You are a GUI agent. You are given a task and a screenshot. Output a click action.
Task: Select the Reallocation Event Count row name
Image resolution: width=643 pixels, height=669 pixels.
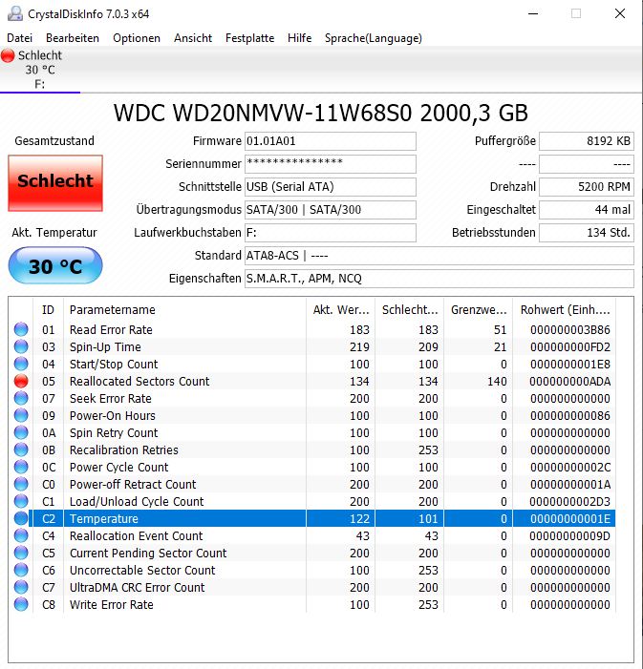(x=137, y=536)
